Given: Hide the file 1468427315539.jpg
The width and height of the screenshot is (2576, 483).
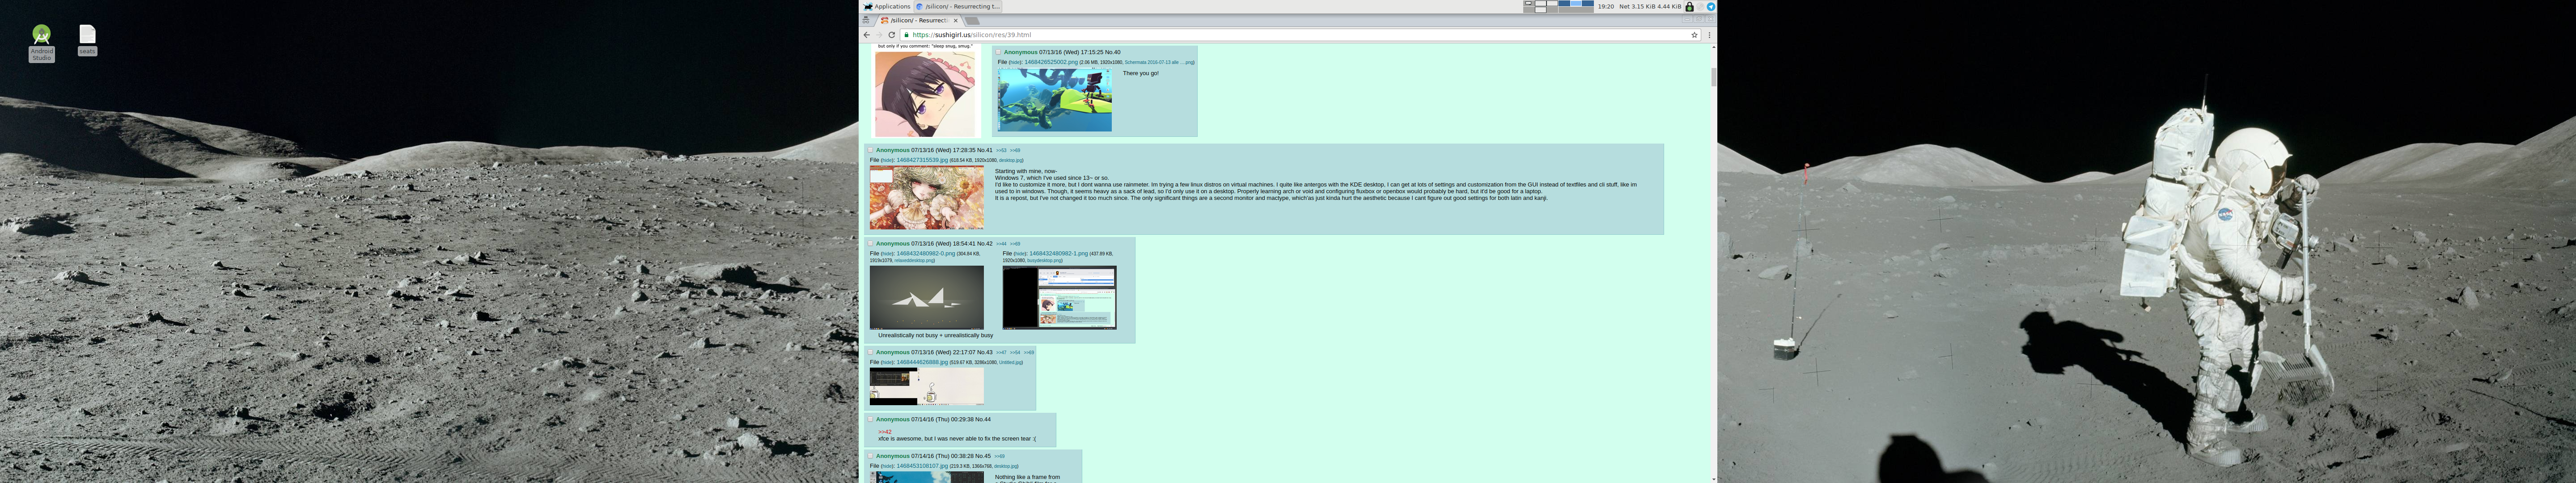Looking at the screenshot, I should point(887,160).
